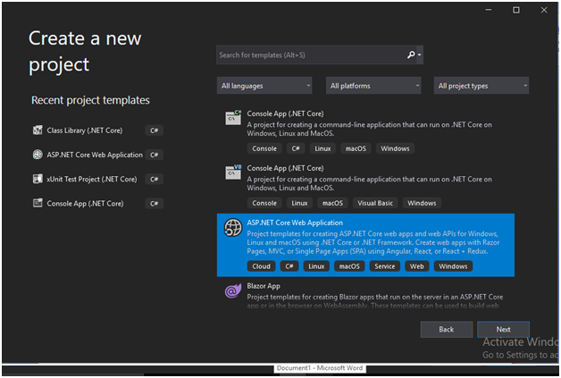This screenshot has height=378, width=561.
Task: Click Windows tag on ASP.NET Core template
Action: point(453,266)
